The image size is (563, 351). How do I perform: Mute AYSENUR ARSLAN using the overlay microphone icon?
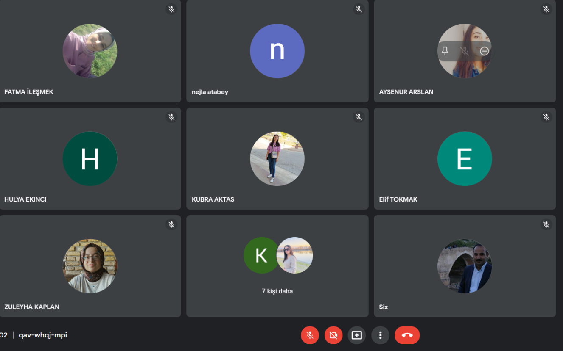coord(465,51)
